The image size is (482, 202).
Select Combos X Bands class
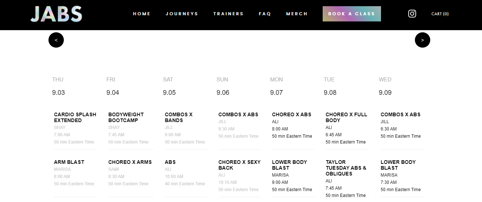click(179, 117)
